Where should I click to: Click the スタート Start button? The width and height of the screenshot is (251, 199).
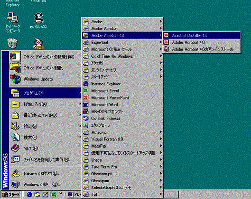click(11, 195)
